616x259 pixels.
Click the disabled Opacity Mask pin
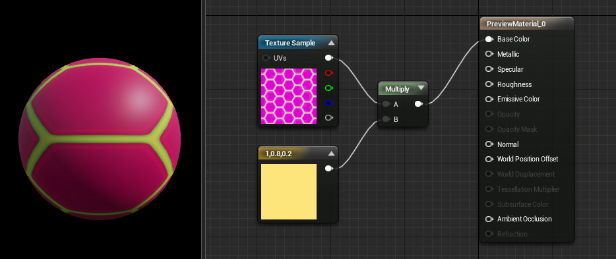(489, 129)
